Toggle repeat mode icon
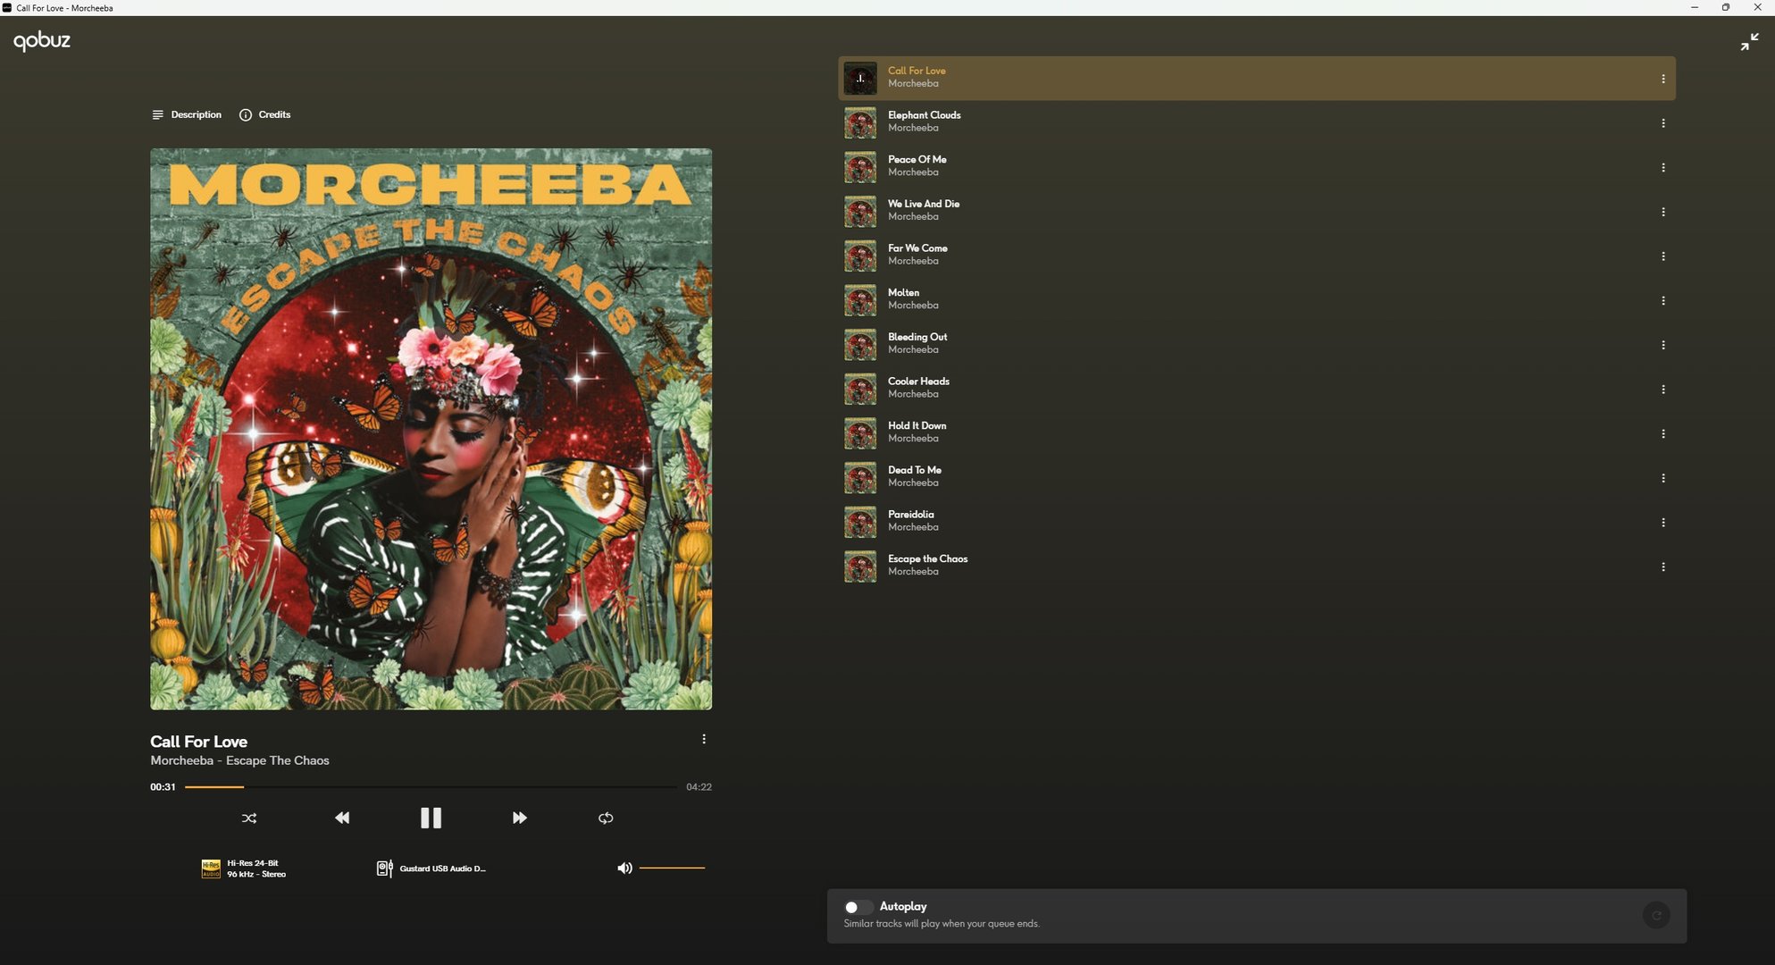 606,818
